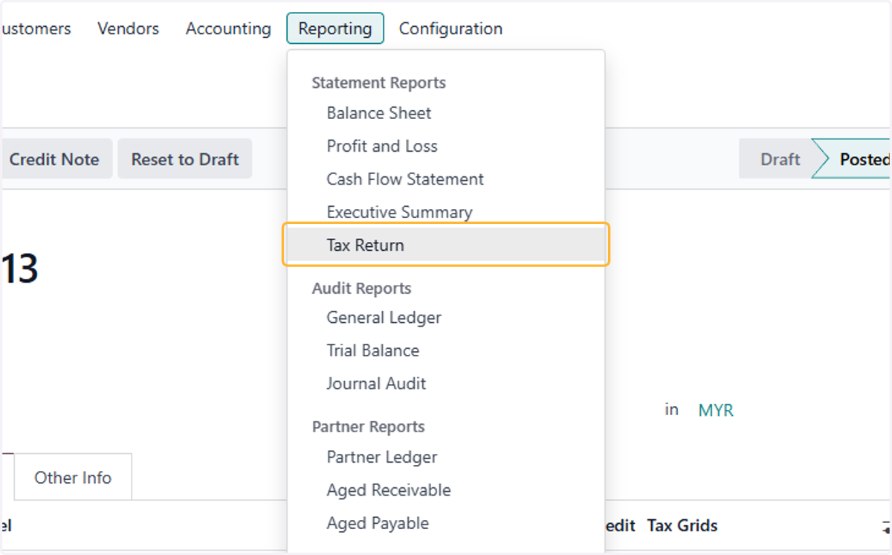
Task: Open column options icon beside Tax Grids
Action: (885, 527)
